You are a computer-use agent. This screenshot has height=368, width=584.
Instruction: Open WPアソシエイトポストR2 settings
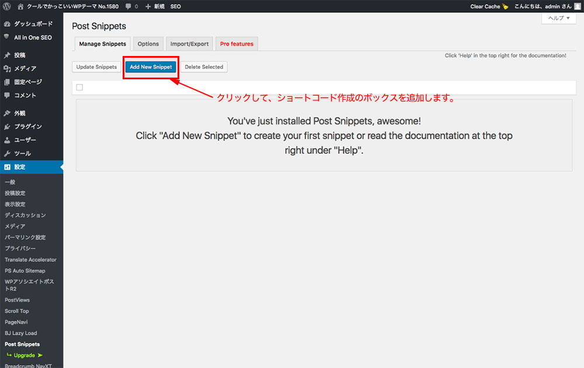pos(29,285)
